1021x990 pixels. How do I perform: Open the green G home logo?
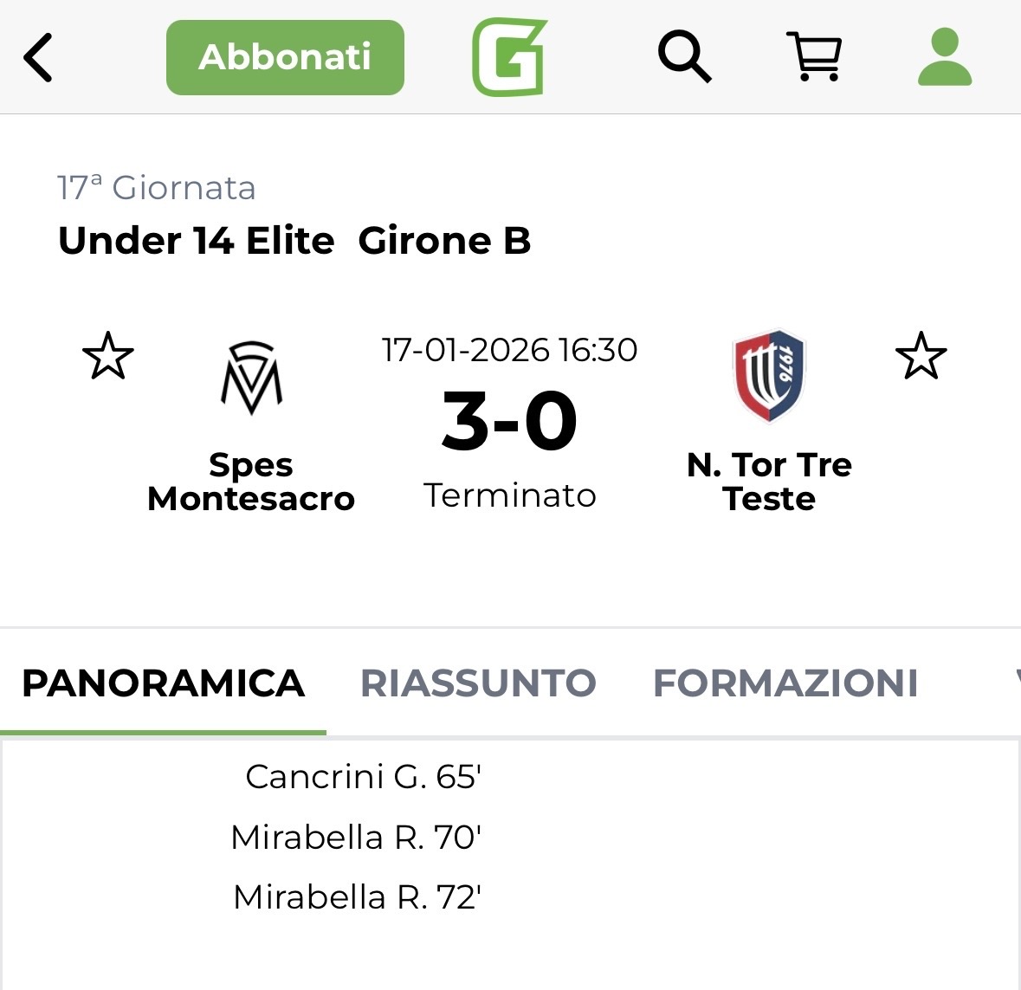(x=509, y=57)
